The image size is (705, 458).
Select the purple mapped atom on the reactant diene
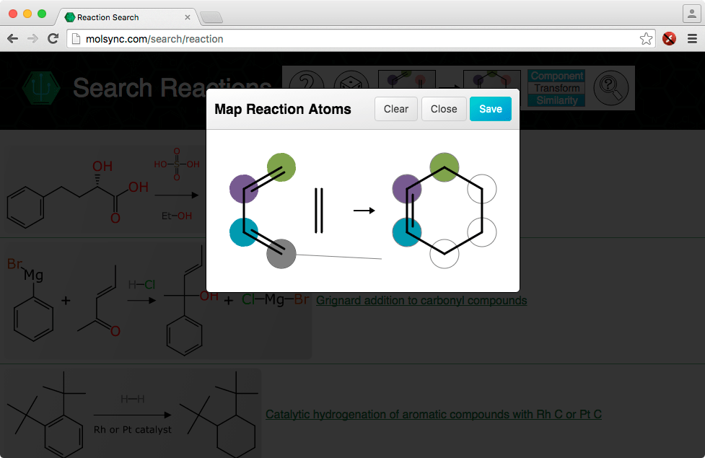(x=244, y=190)
